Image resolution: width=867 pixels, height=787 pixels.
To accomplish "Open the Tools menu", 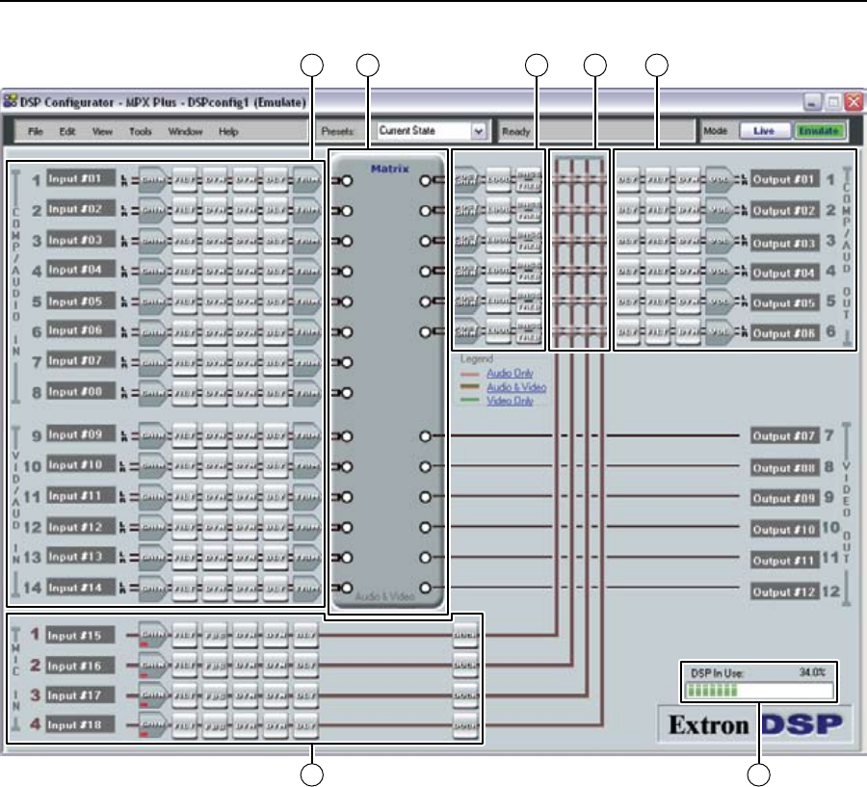I will 140,132.
